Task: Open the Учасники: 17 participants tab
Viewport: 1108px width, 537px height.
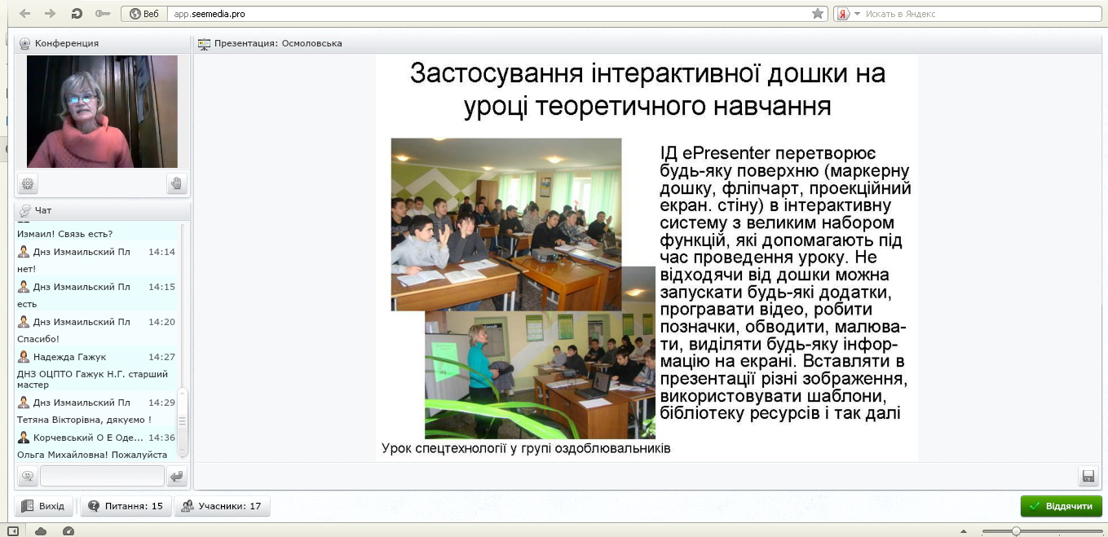Action: [223, 506]
